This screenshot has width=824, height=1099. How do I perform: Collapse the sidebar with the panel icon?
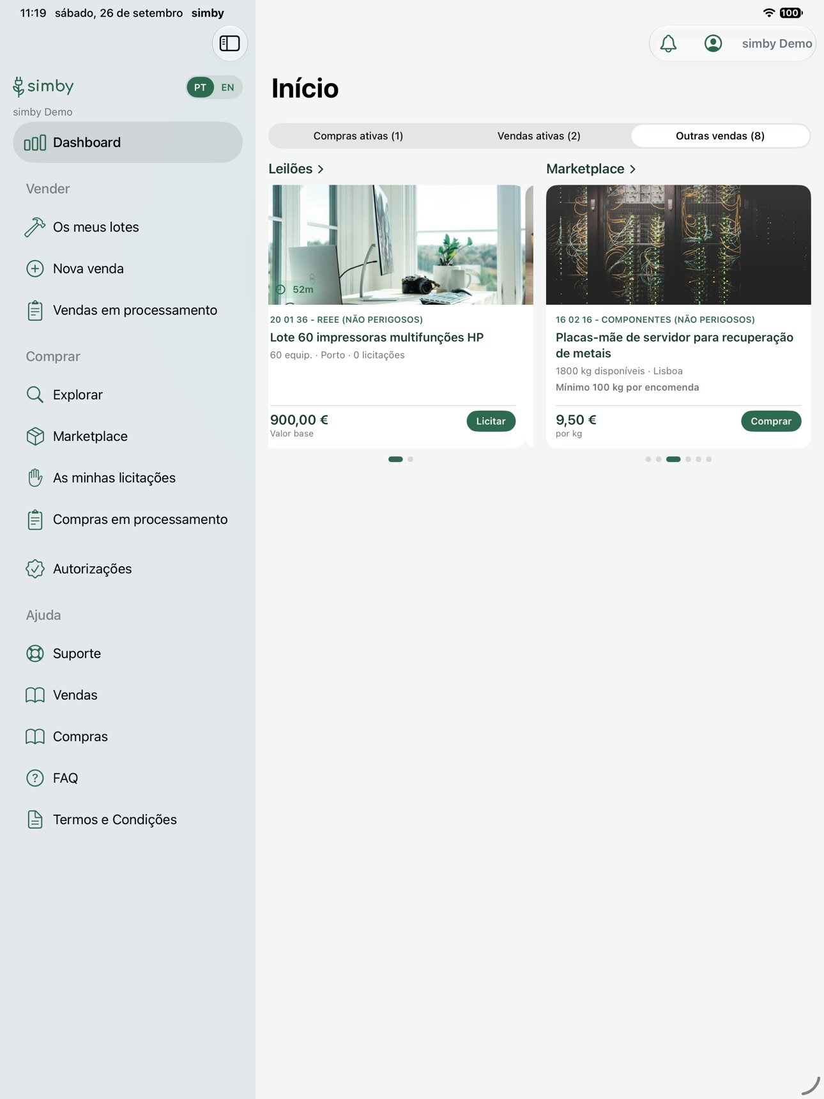click(229, 43)
